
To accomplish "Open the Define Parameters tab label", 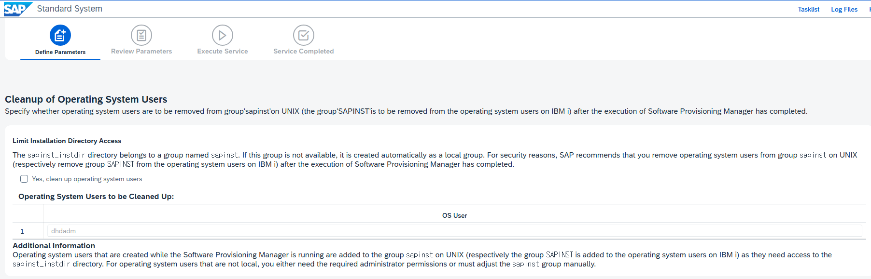I will coord(60,52).
